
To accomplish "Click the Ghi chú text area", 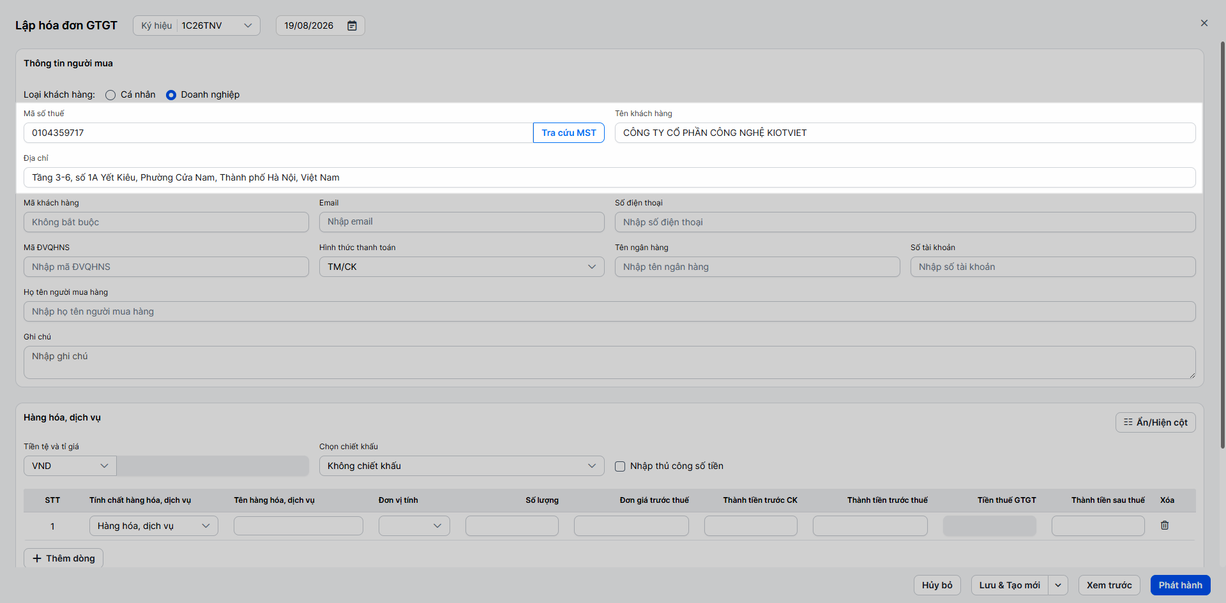I will click(610, 362).
